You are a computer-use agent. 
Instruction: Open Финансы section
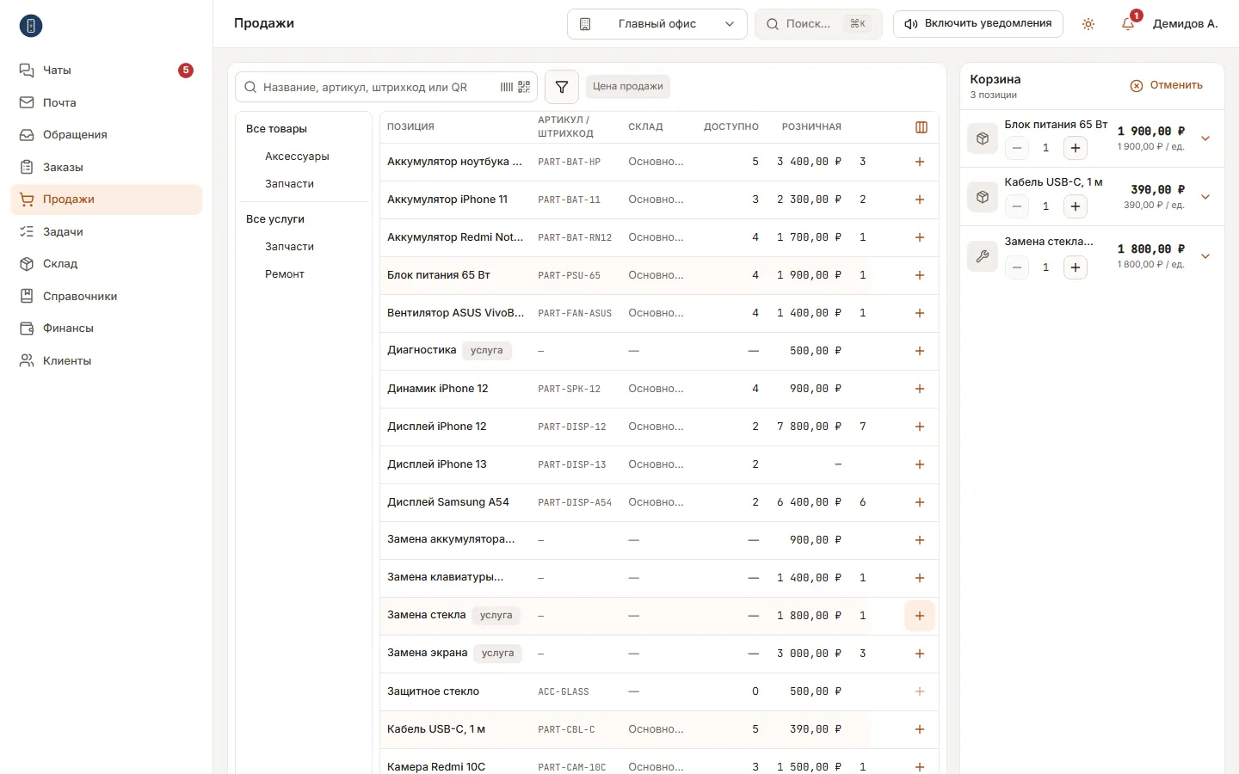(x=106, y=329)
